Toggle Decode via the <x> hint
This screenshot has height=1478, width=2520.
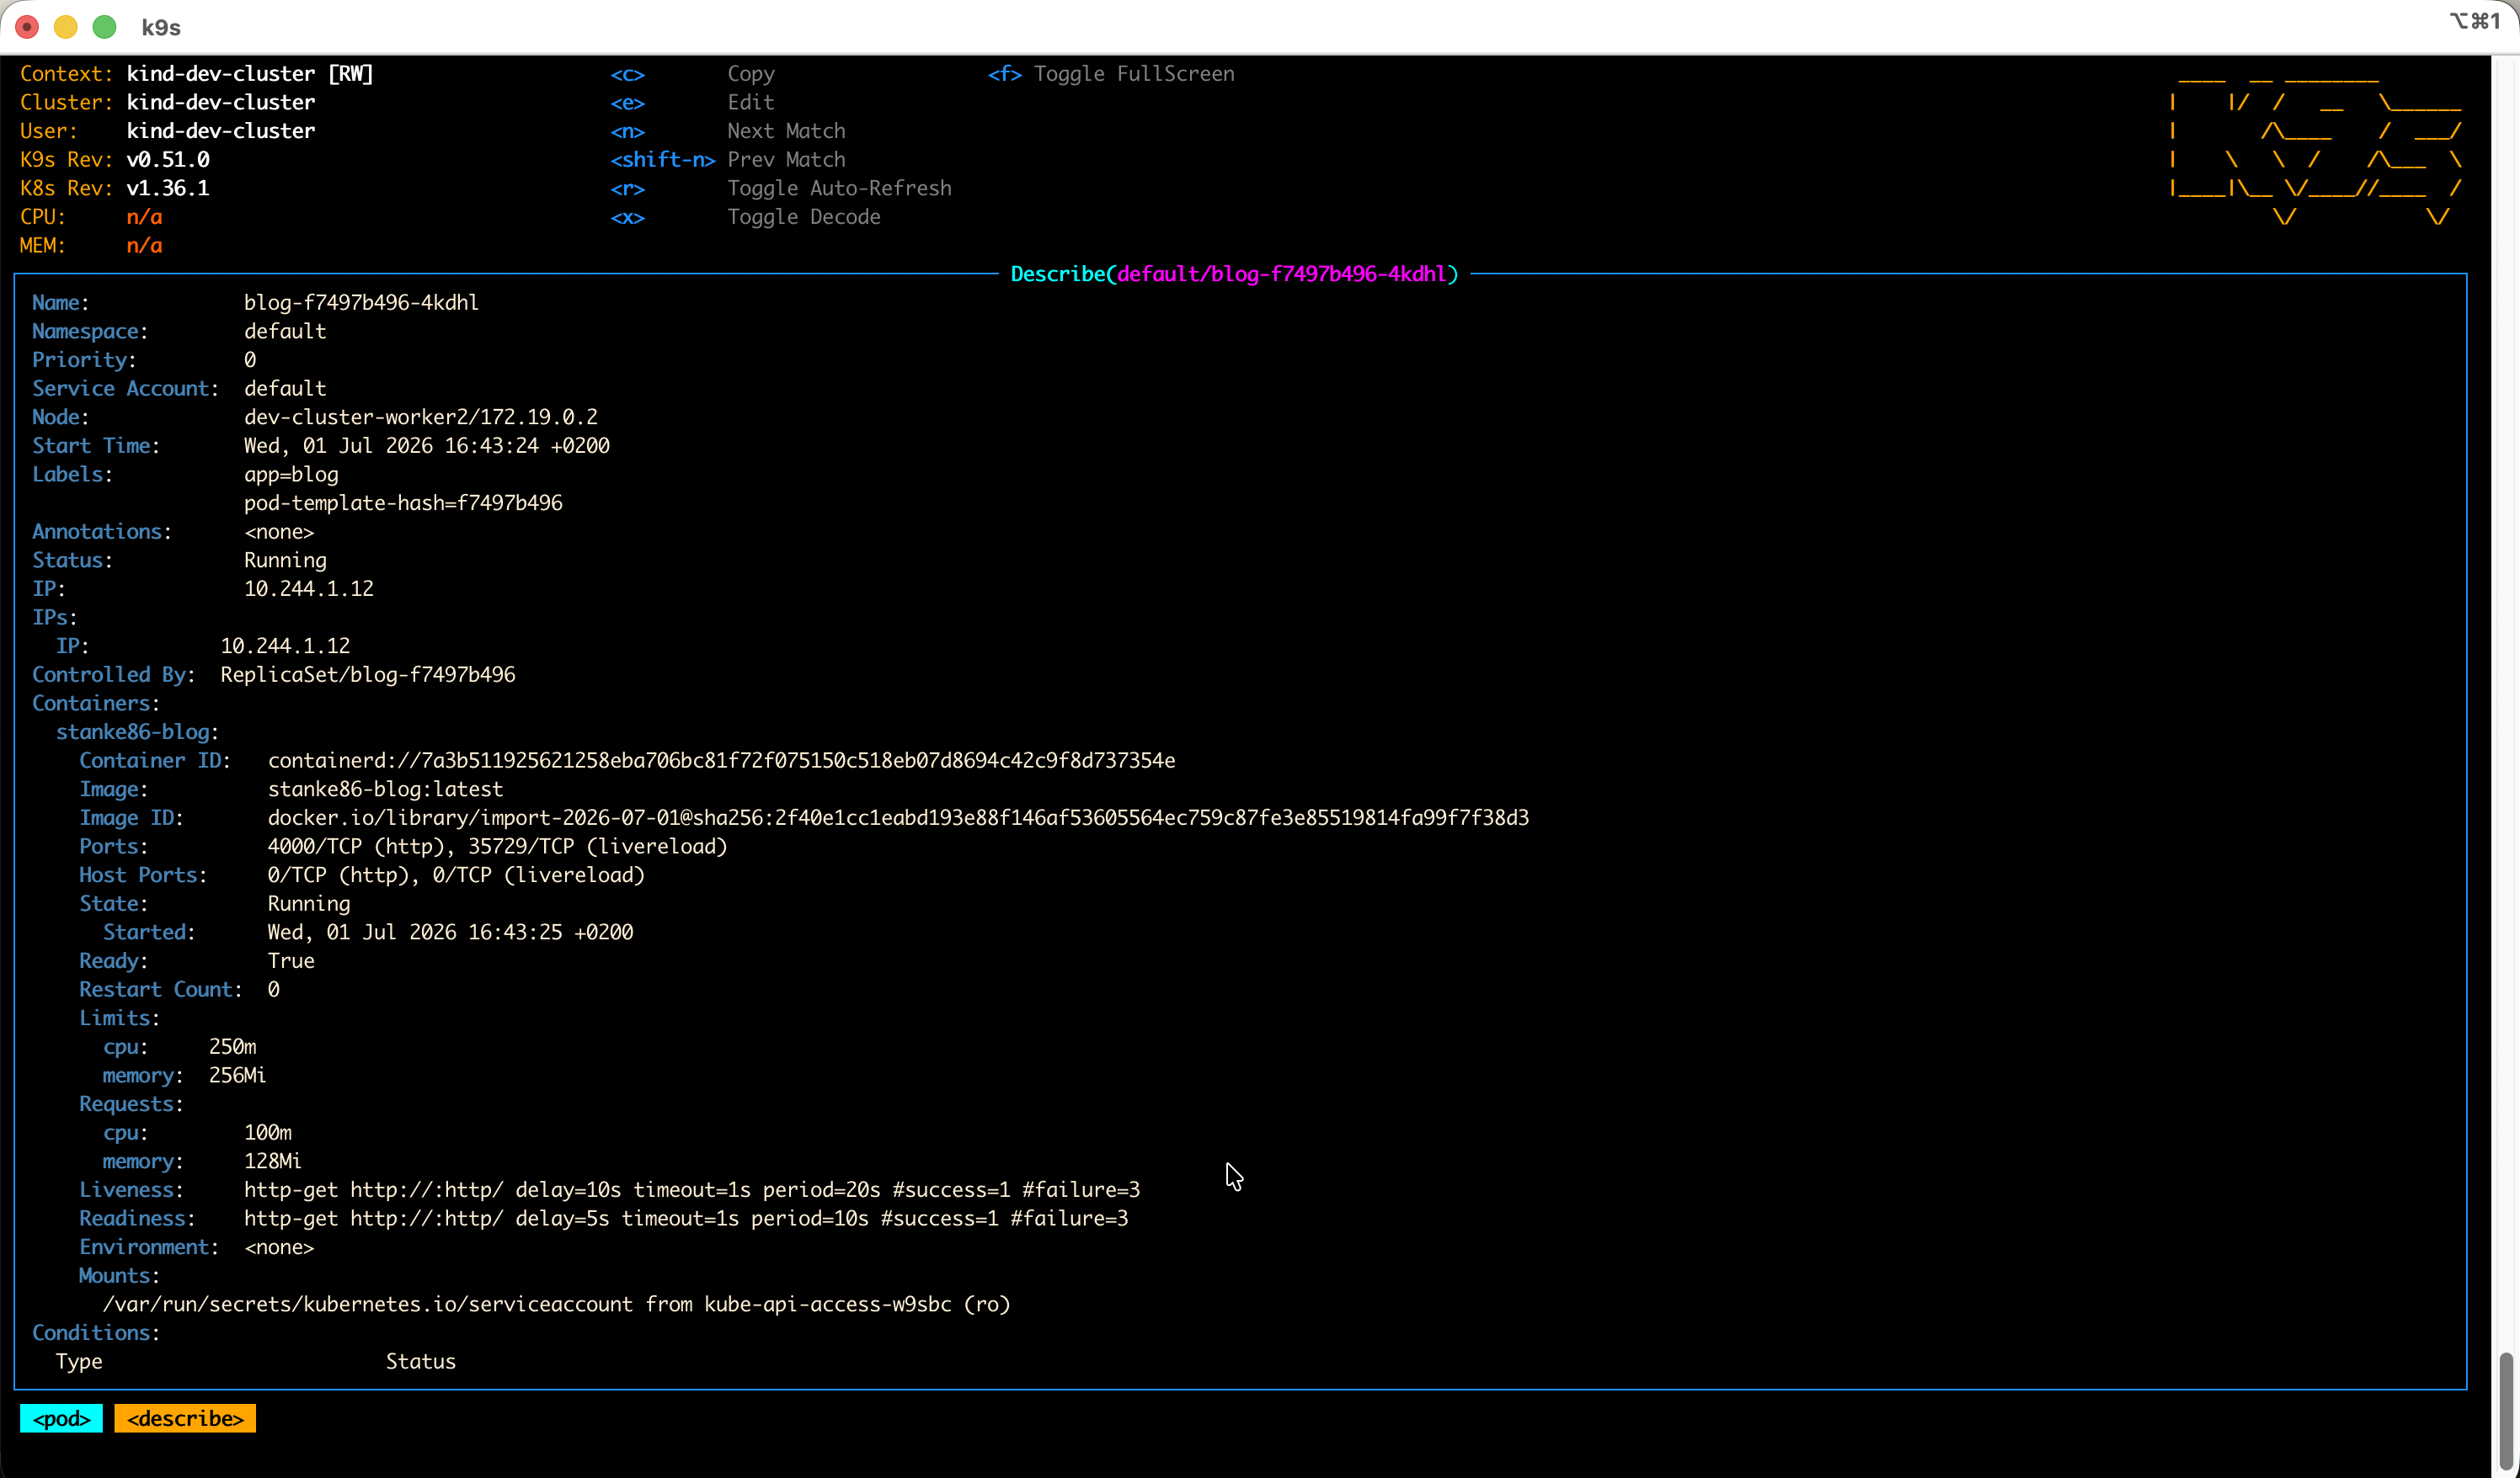(745, 217)
